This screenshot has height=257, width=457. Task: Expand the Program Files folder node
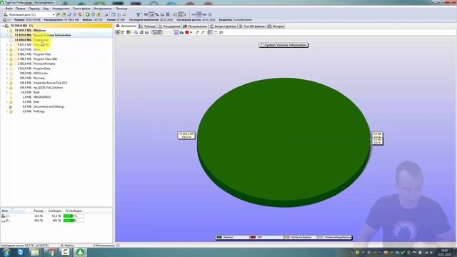pyautogui.click(x=7, y=54)
